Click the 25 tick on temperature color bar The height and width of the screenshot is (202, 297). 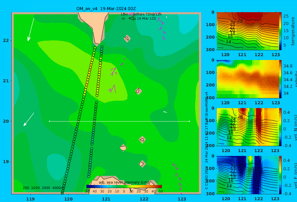pyautogui.click(x=286, y=16)
